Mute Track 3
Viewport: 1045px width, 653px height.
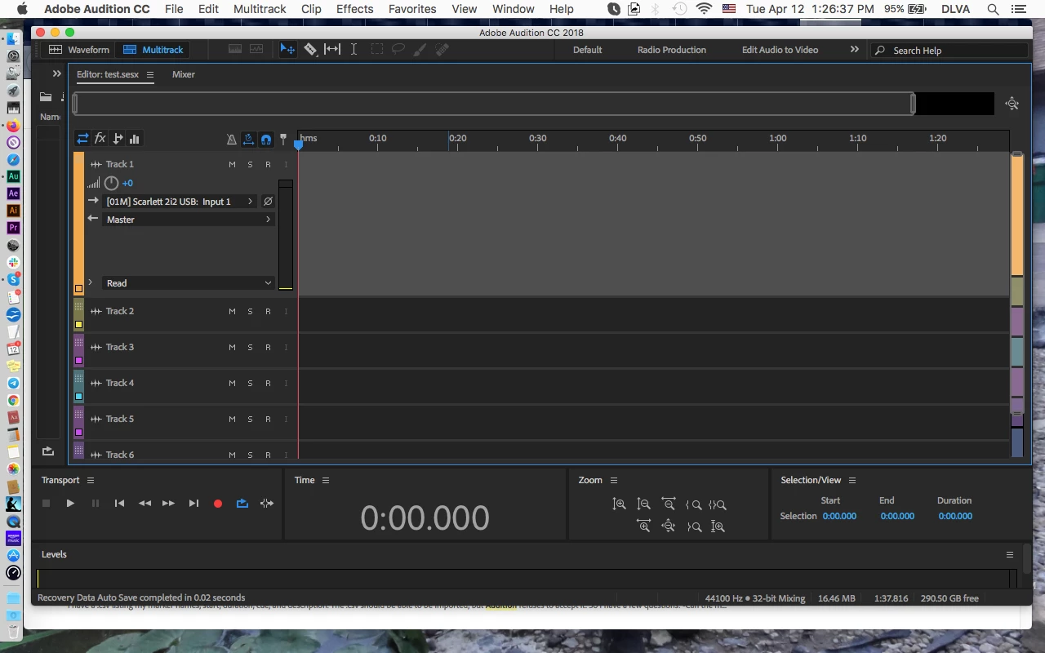tap(232, 348)
